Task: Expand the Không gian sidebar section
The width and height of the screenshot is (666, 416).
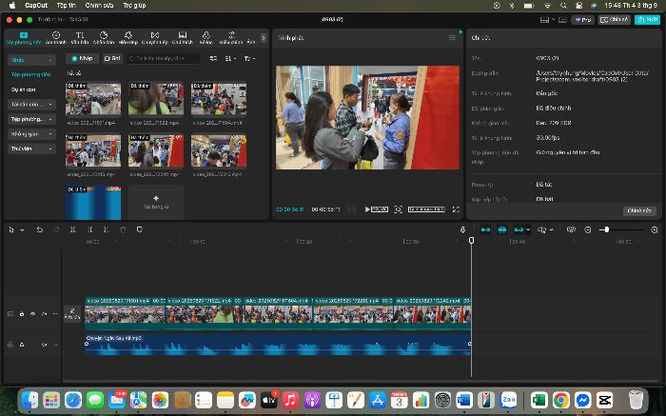Action: [31, 134]
